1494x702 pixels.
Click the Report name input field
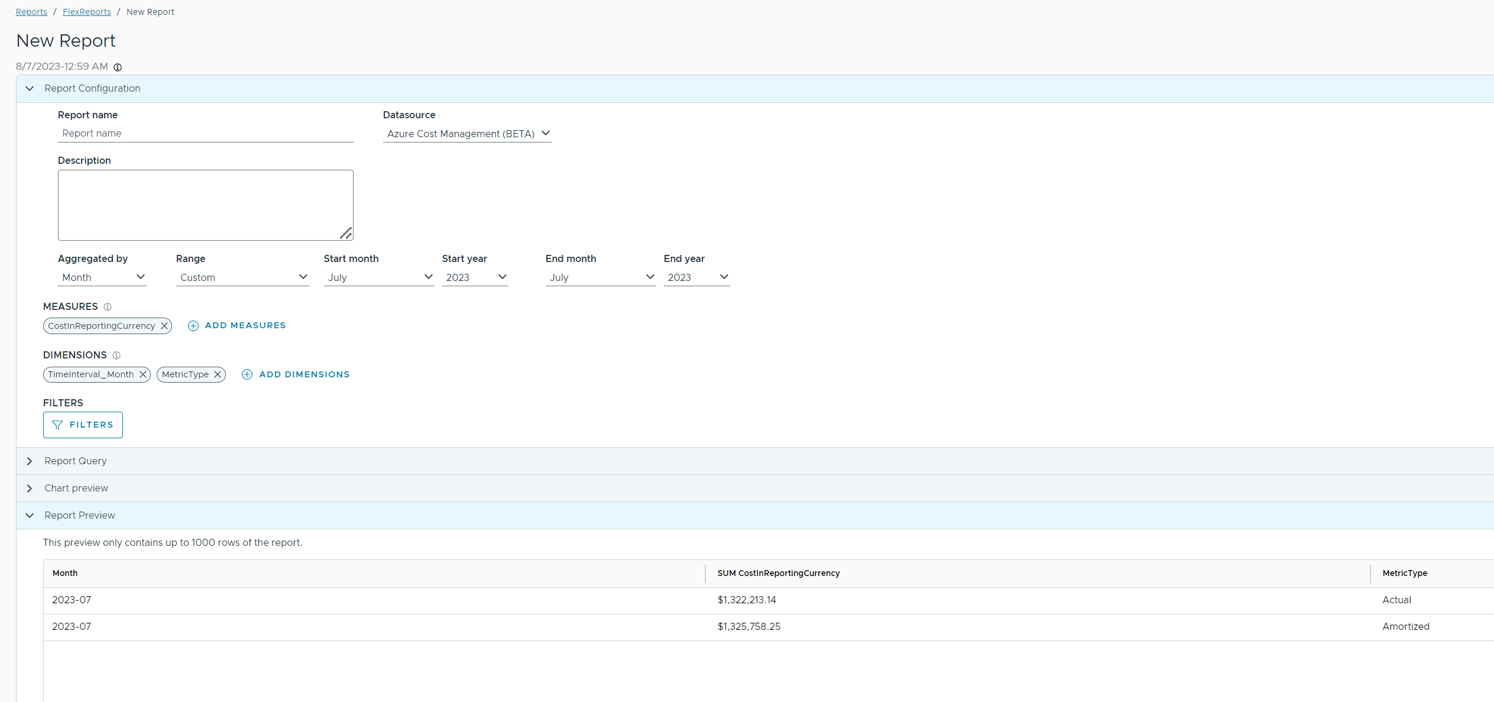[205, 134]
